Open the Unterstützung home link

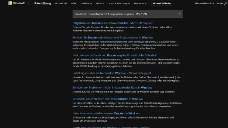pyautogui.click(x=42, y=3)
